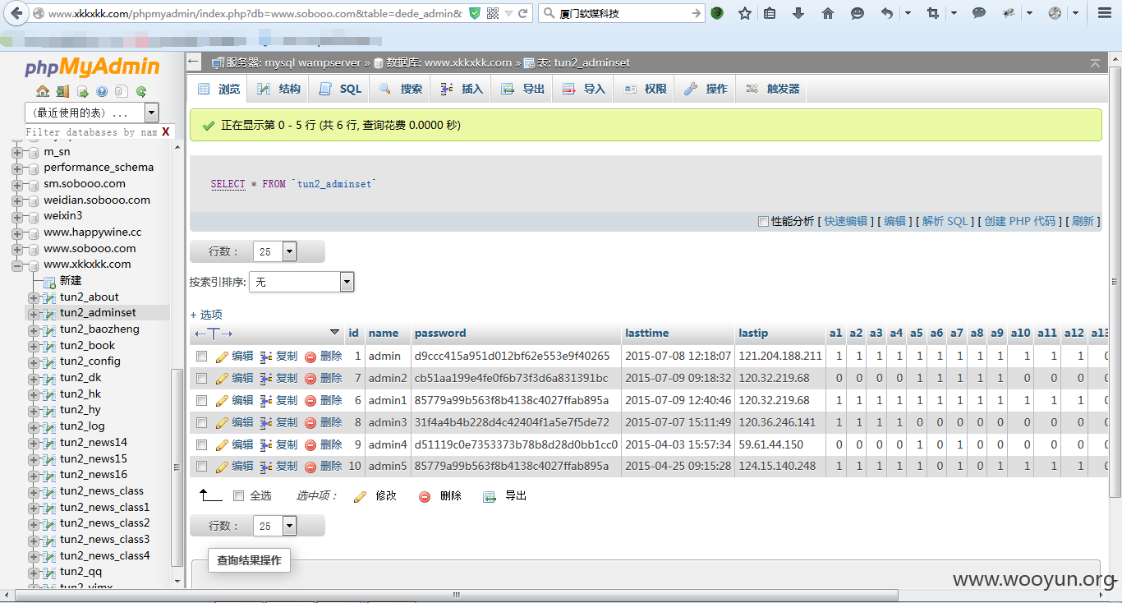Viewport: 1122px width, 603px height.
Task: Click the 刷新 refresh link
Action: (x=1083, y=222)
